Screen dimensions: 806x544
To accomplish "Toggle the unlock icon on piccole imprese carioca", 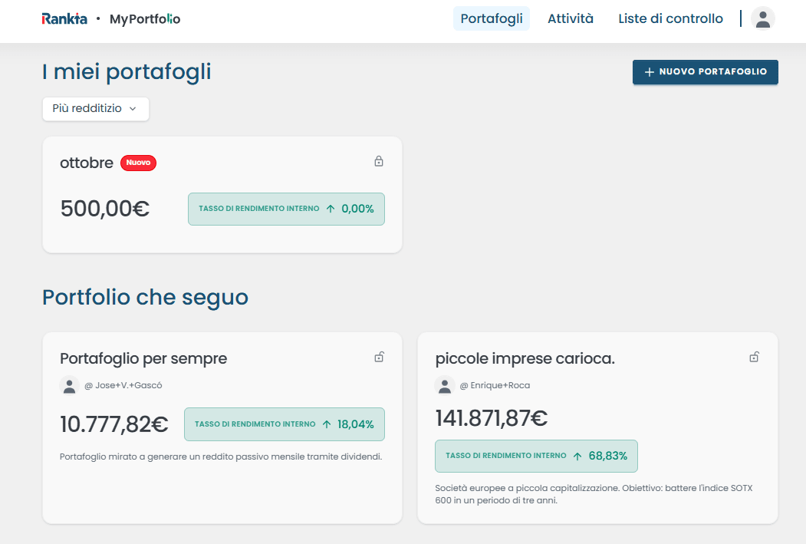I will coord(755,357).
